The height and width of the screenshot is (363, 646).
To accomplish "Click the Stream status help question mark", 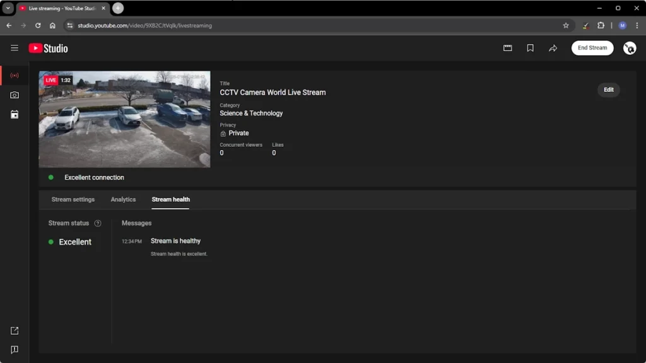I will pos(98,223).
